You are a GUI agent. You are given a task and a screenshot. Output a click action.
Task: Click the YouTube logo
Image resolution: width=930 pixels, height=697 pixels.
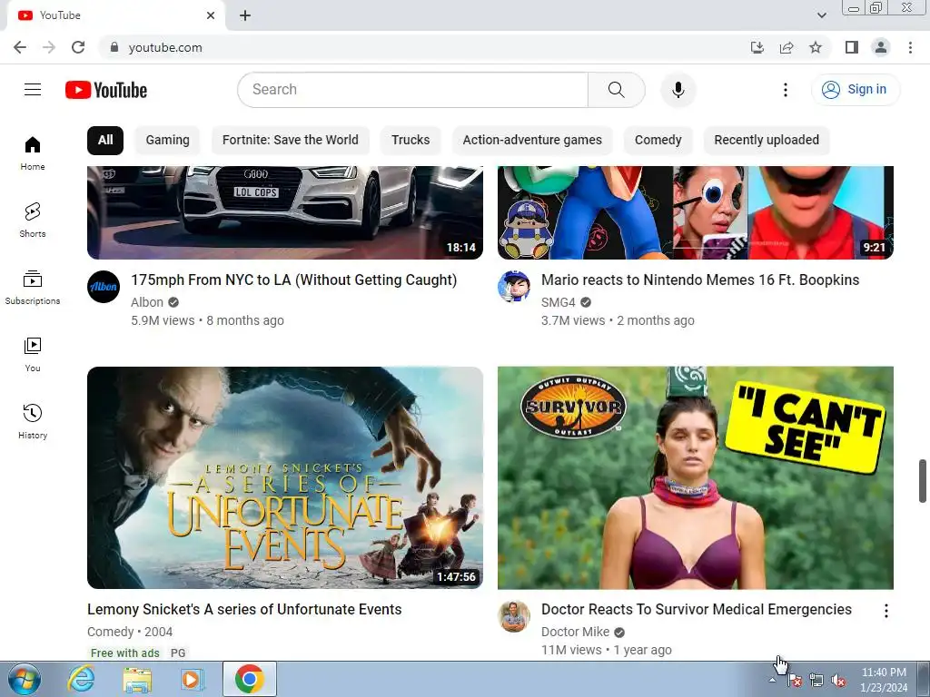pos(106,90)
